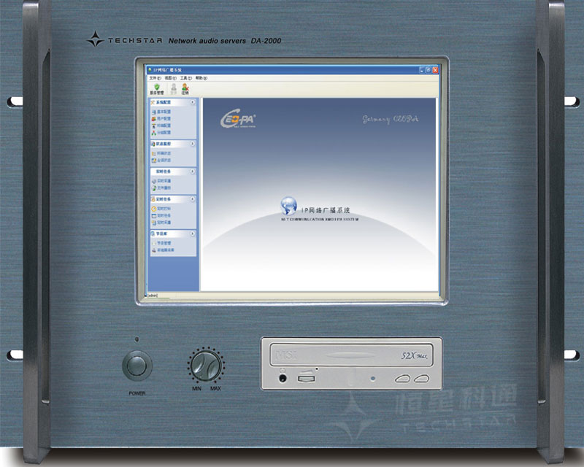Open basic configuration under system configuration
The width and height of the screenshot is (584, 467).
(162, 112)
